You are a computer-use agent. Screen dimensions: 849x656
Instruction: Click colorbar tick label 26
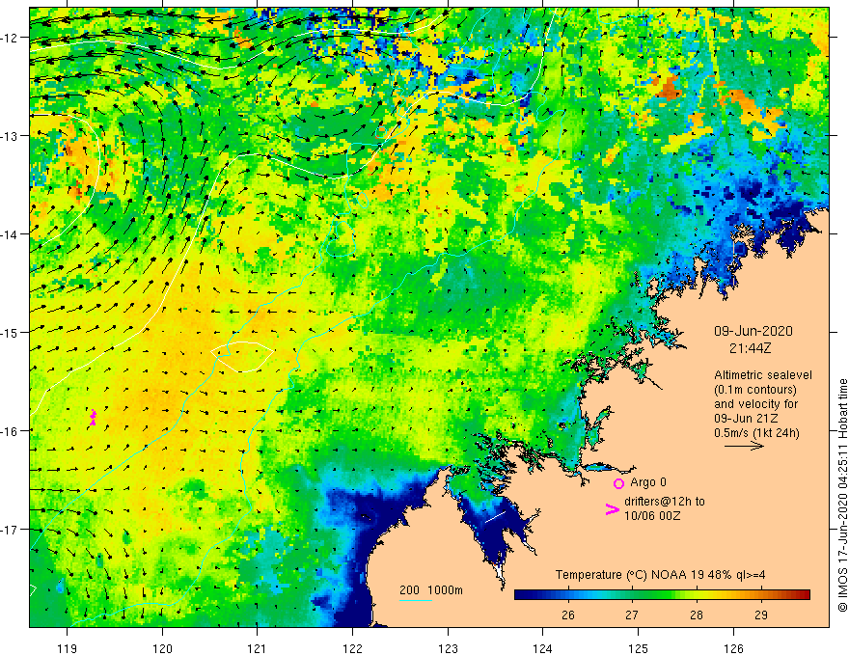pyautogui.click(x=567, y=615)
